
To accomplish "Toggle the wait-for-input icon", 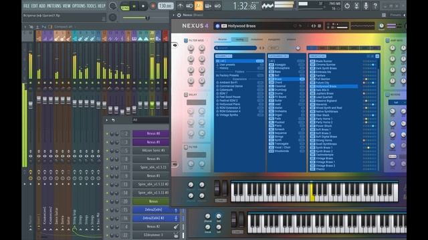I will pos(189,6).
